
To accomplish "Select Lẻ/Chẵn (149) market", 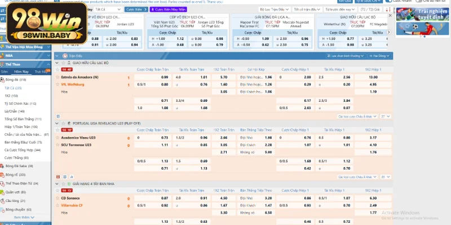I will [15, 111].
